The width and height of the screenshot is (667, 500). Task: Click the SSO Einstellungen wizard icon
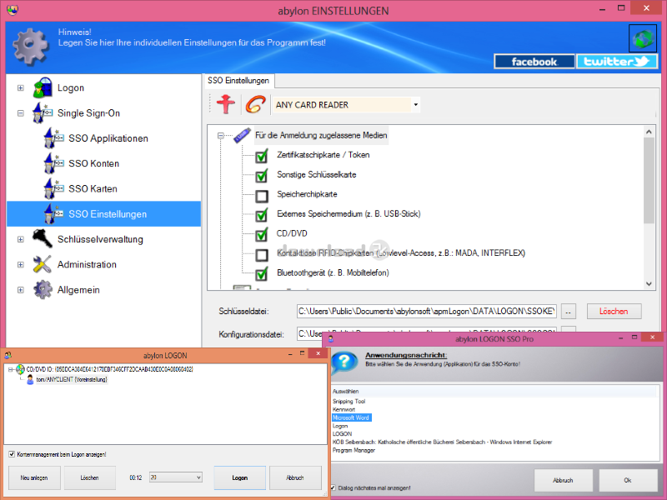click(53, 214)
